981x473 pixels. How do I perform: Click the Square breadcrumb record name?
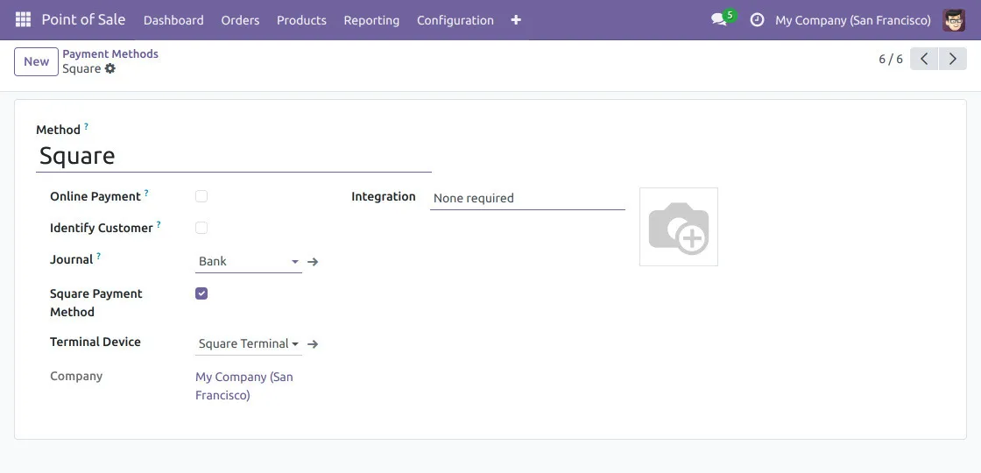[x=81, y=69]
